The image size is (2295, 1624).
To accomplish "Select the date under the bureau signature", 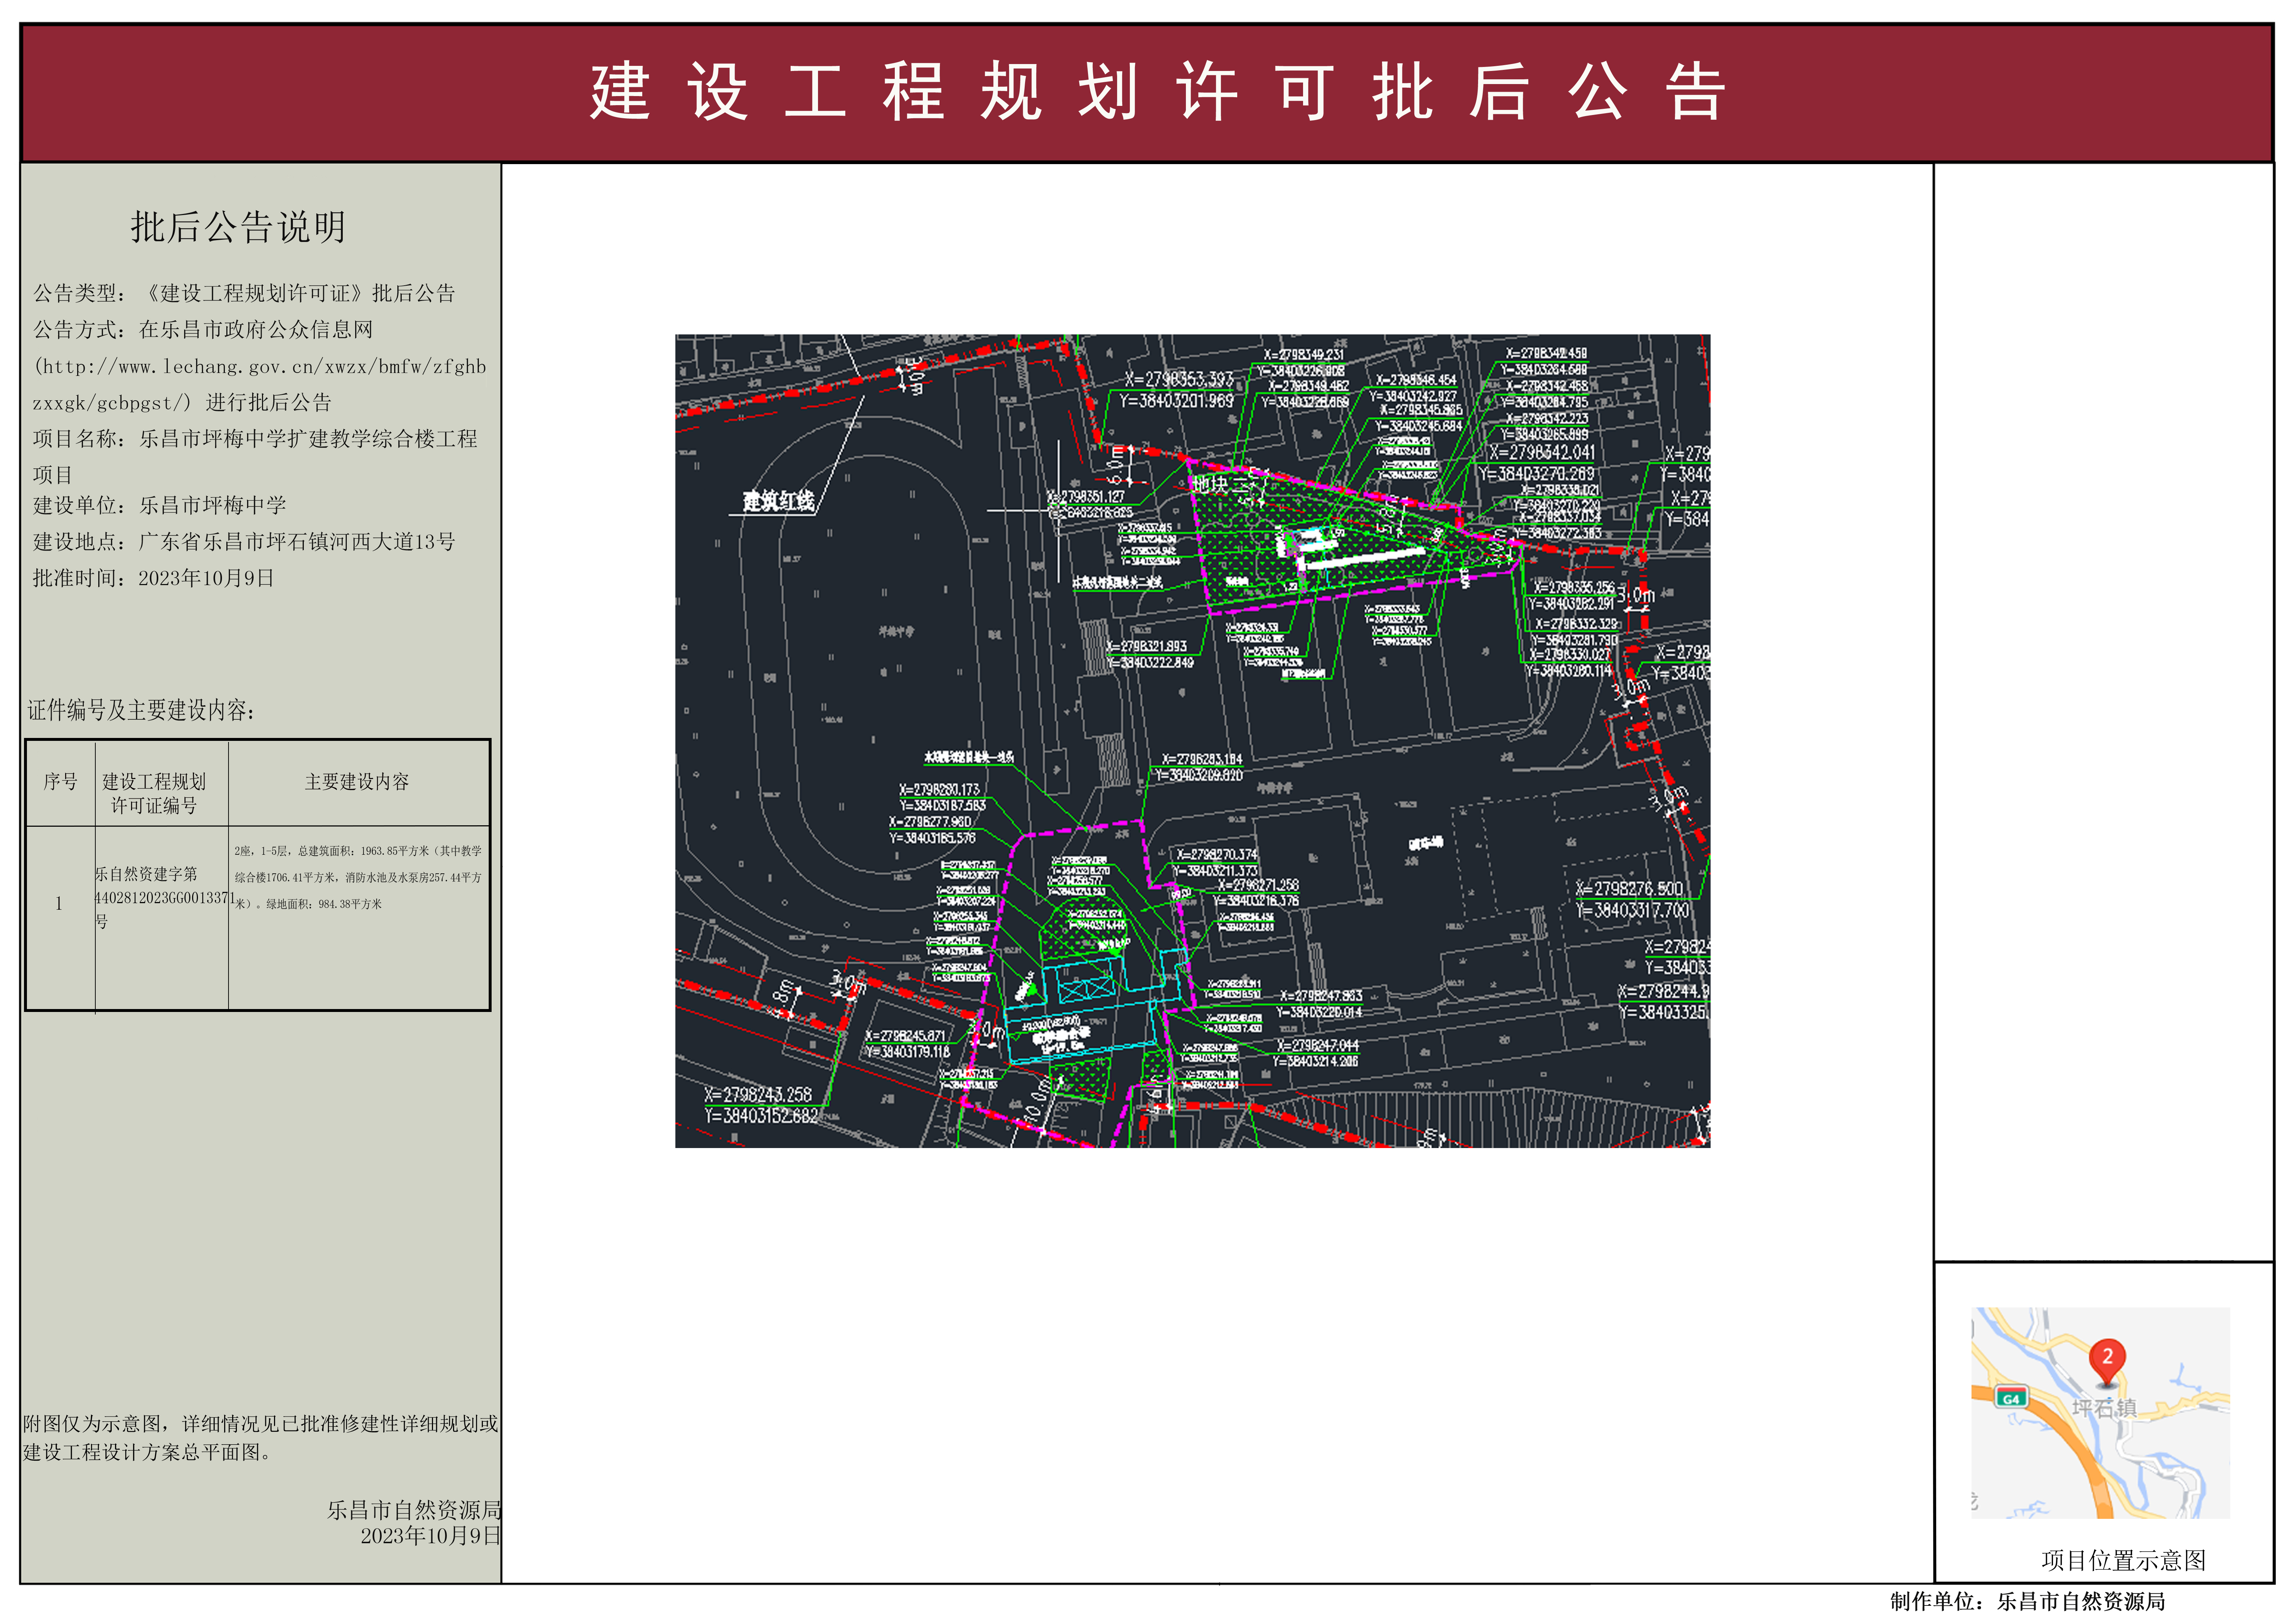I will coord(430,1536).
